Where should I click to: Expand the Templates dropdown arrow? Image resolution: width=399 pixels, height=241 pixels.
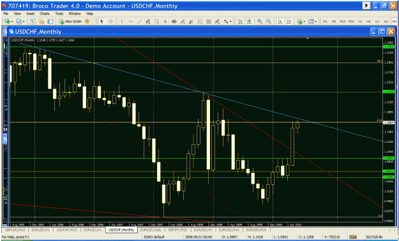pyautogui.click(x=316, y=22)
